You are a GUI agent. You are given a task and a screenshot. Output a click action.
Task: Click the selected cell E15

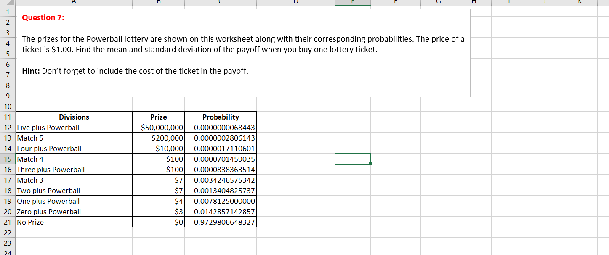[x=353, y=159]
